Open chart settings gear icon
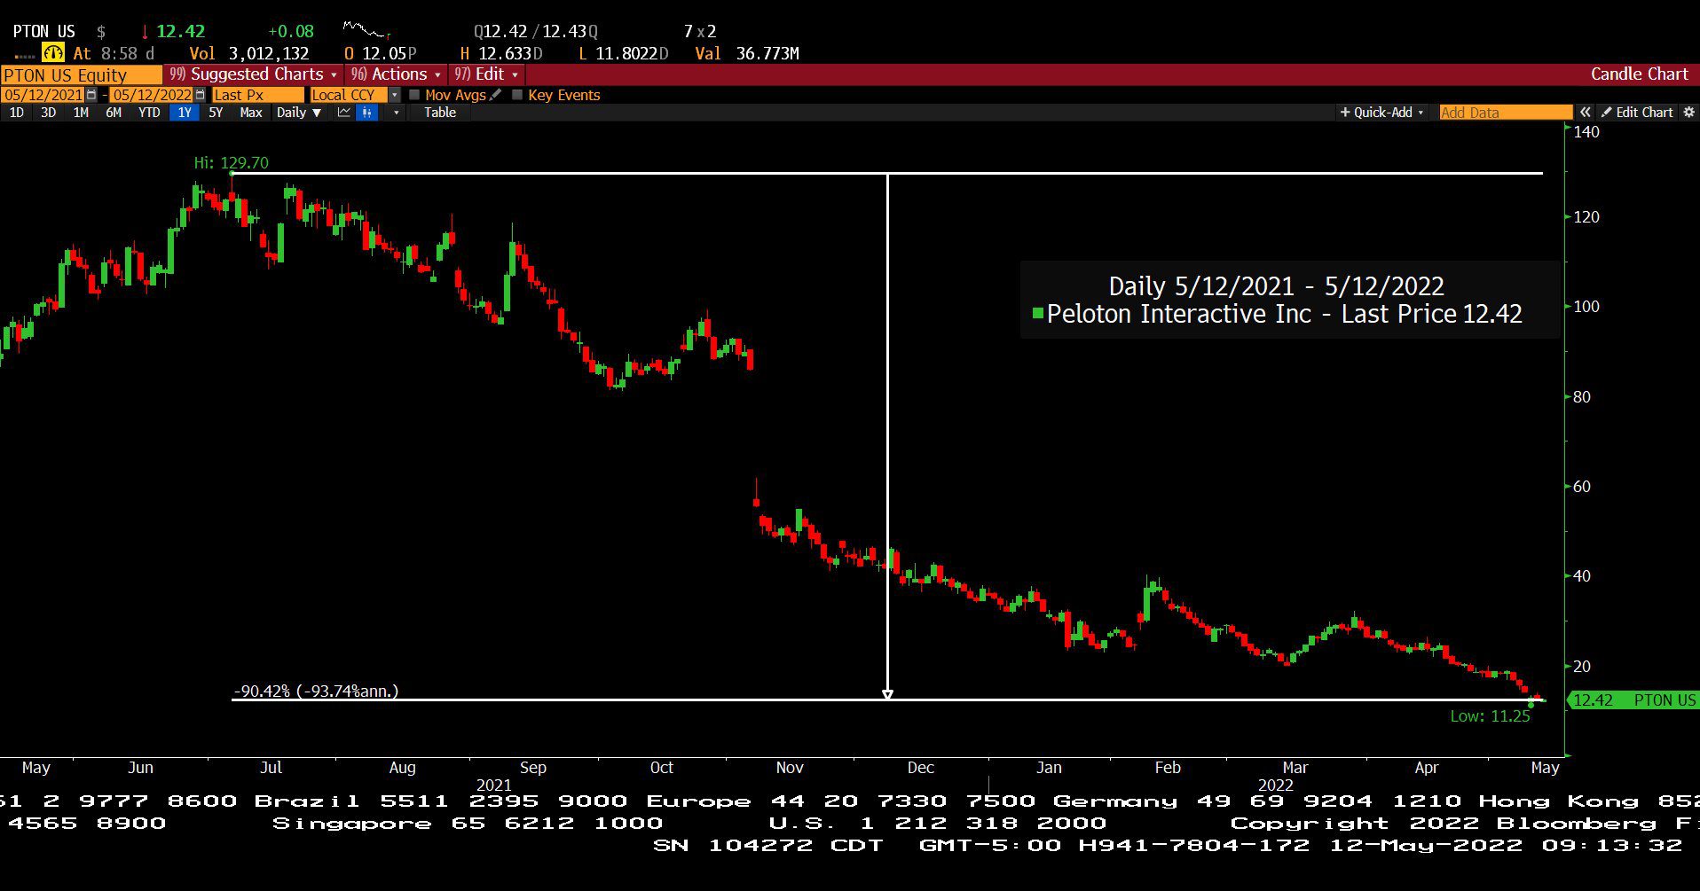 tap(1688, 113)
